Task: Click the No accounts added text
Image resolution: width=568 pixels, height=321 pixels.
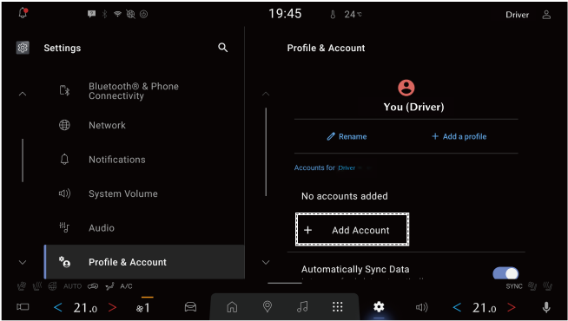Action: (x=345, y=196)
